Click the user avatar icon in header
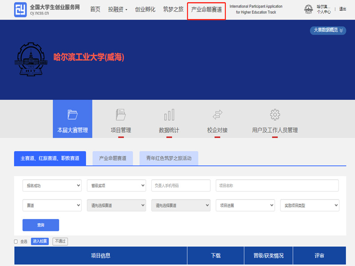The image size is (355, 266). click(x=308, y=9)
